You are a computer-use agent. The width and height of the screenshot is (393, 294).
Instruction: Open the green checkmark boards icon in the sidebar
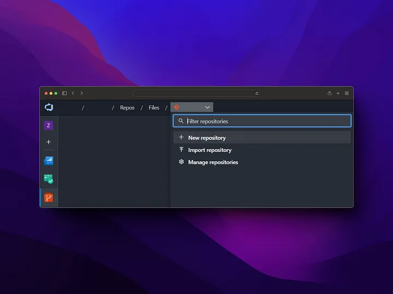click(49, 179)
